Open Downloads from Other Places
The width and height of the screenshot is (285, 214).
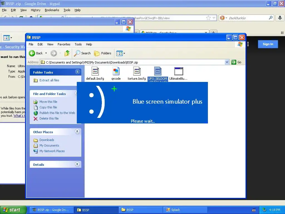47,140
